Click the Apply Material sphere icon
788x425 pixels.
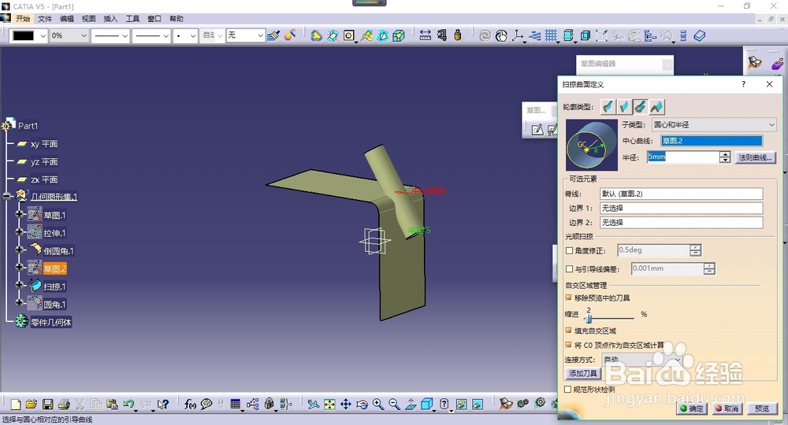[x=290, y=35]
